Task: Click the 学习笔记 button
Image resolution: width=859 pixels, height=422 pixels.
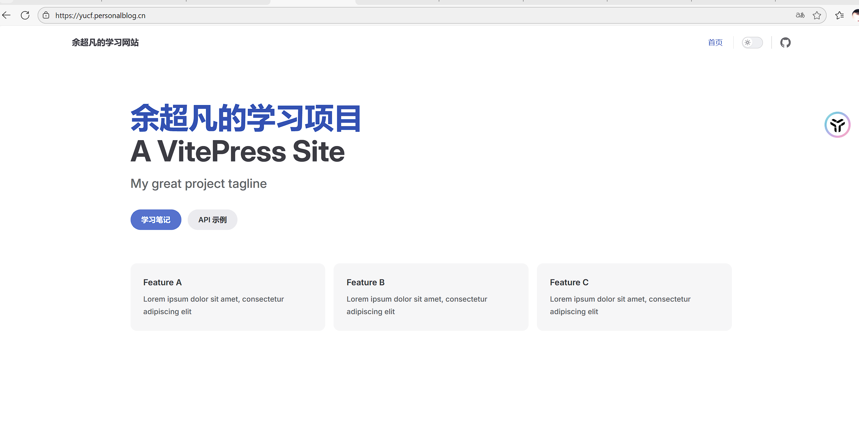Action: point(156,220)
